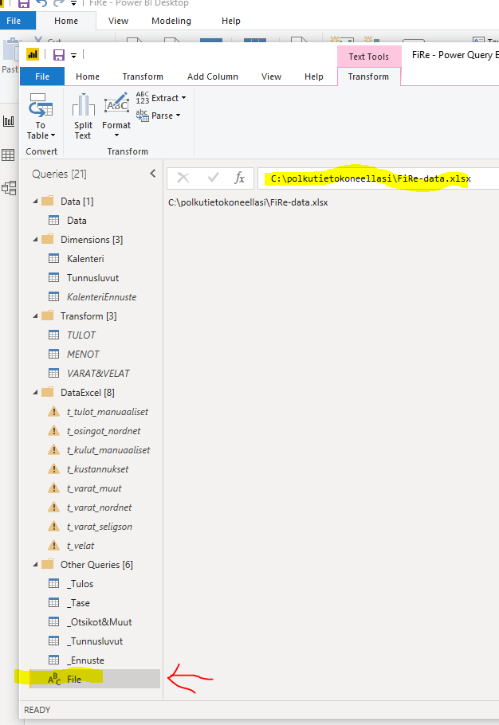Open Help tab in Power BI Desktop
Viewport: 499px width, 725px height.
[231, 21]
